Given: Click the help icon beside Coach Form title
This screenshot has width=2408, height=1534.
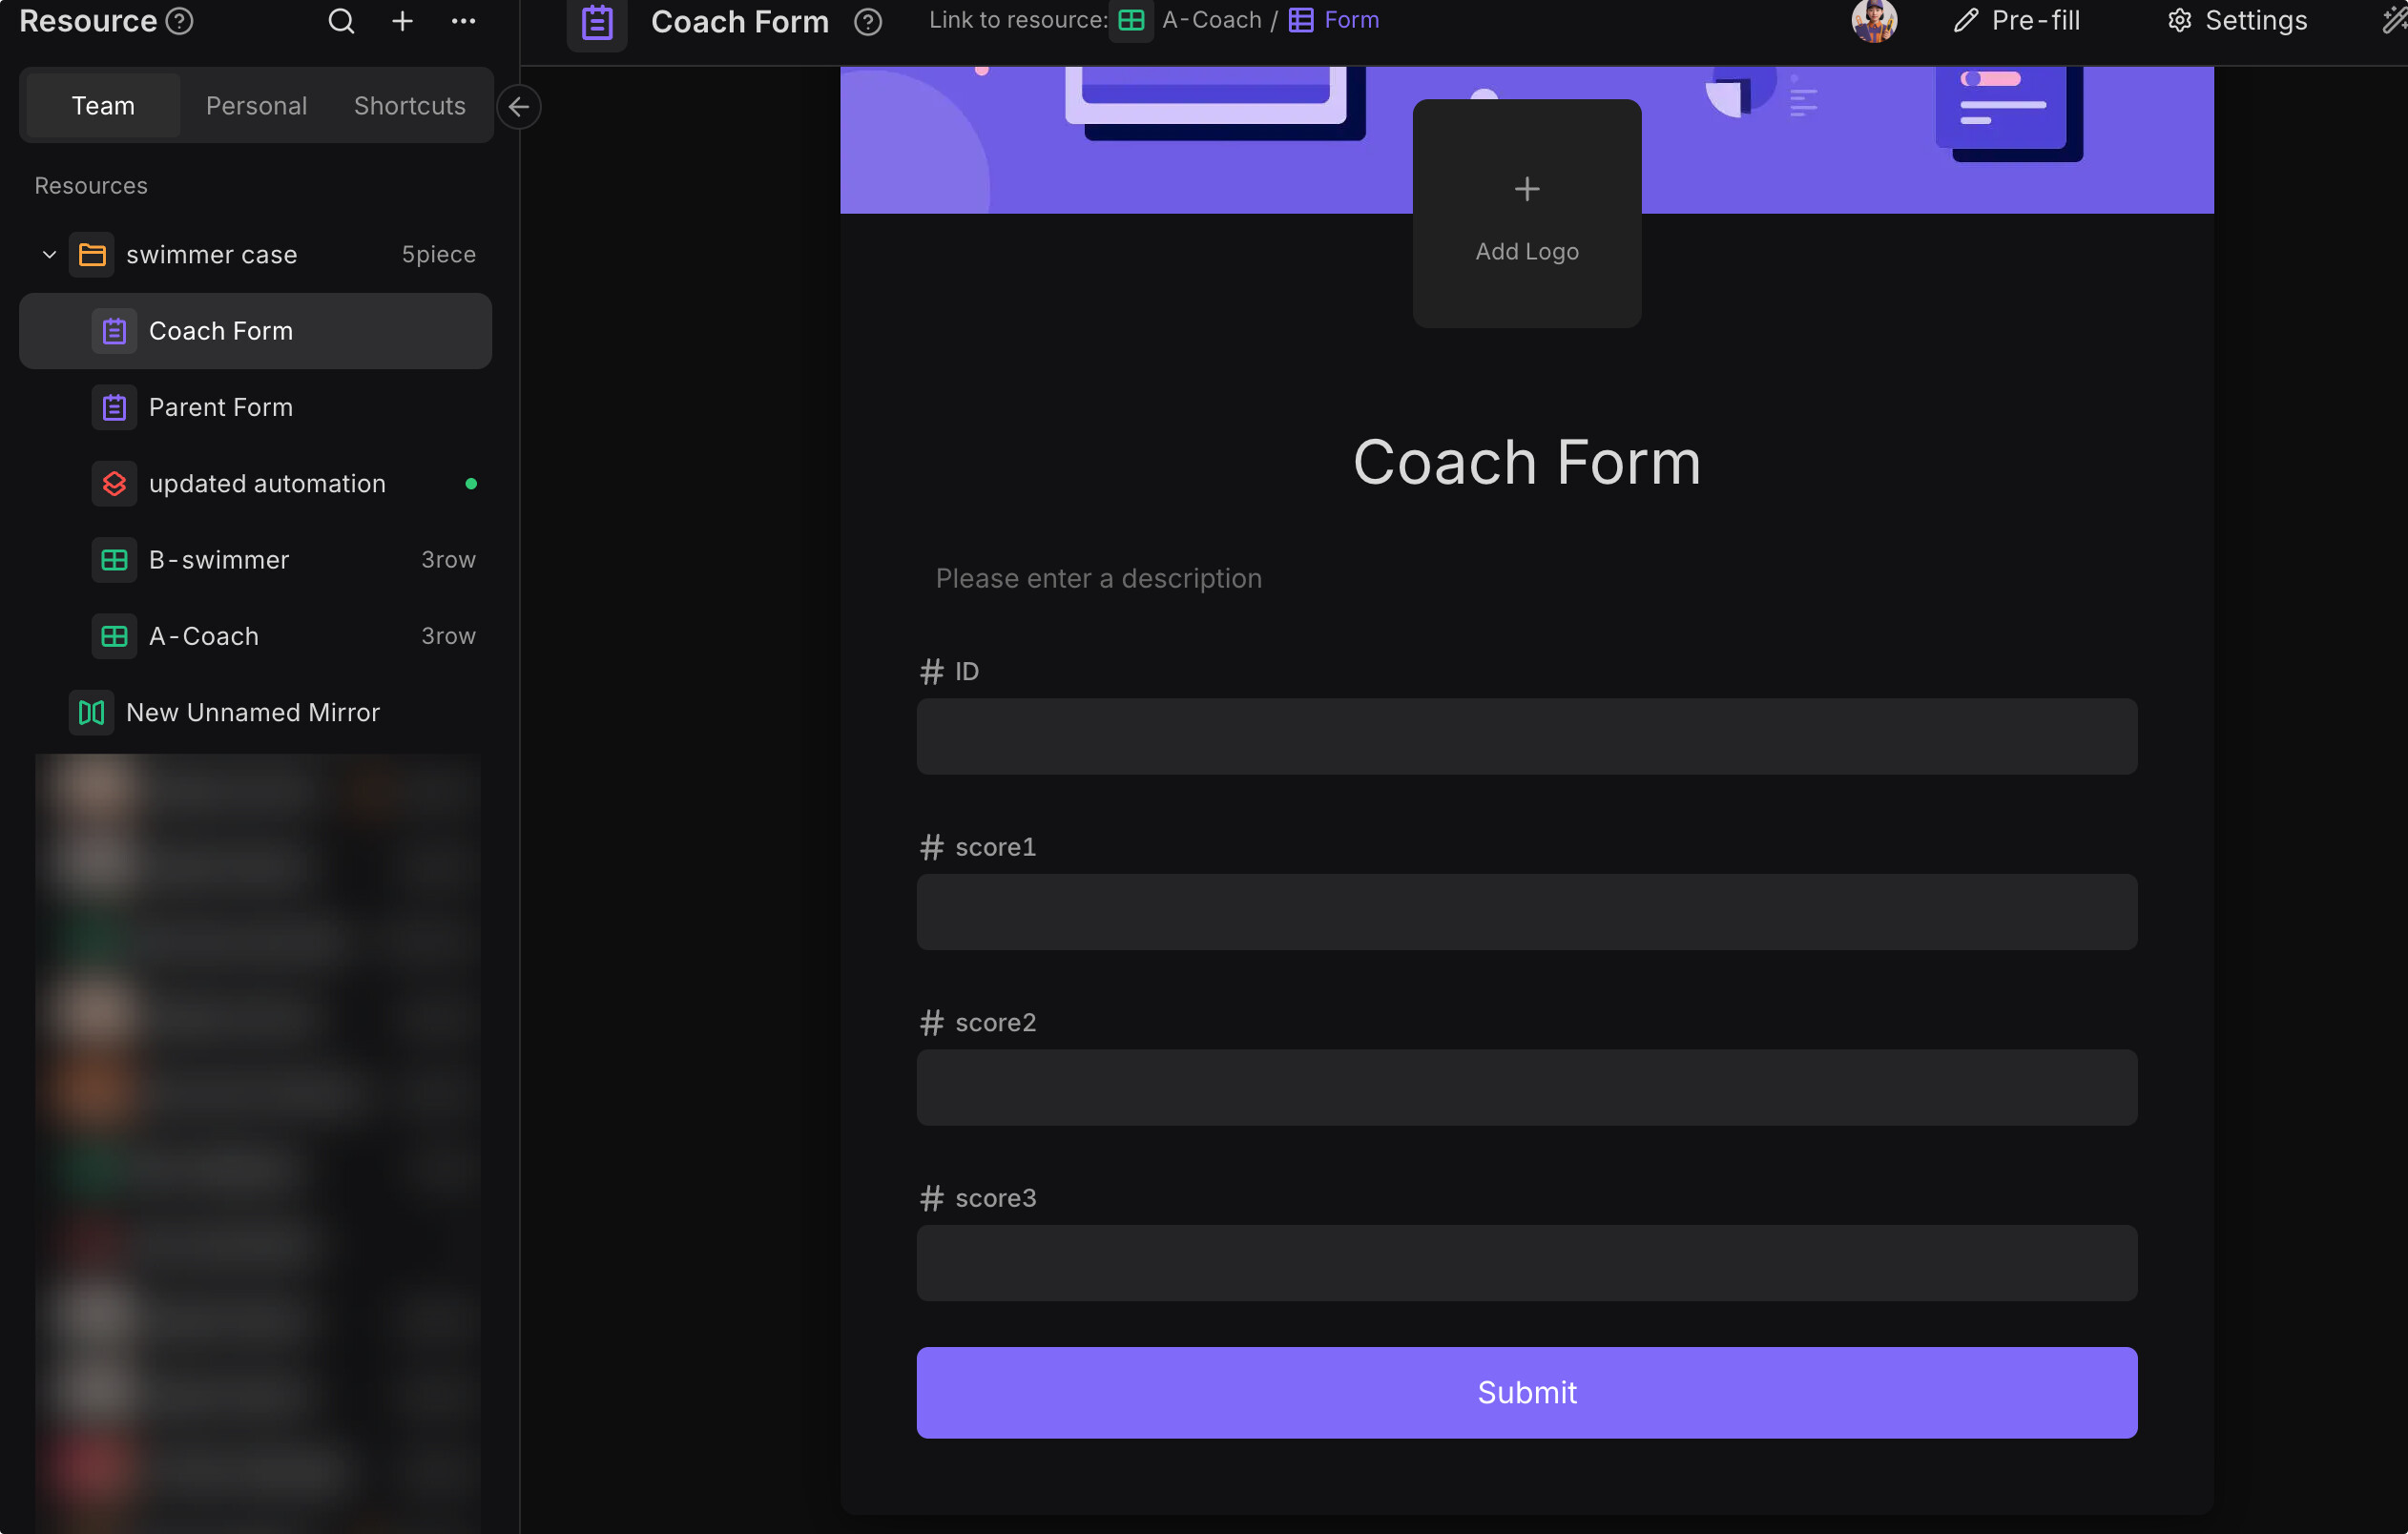Looking at the screenshot, I should click(868, 21).
